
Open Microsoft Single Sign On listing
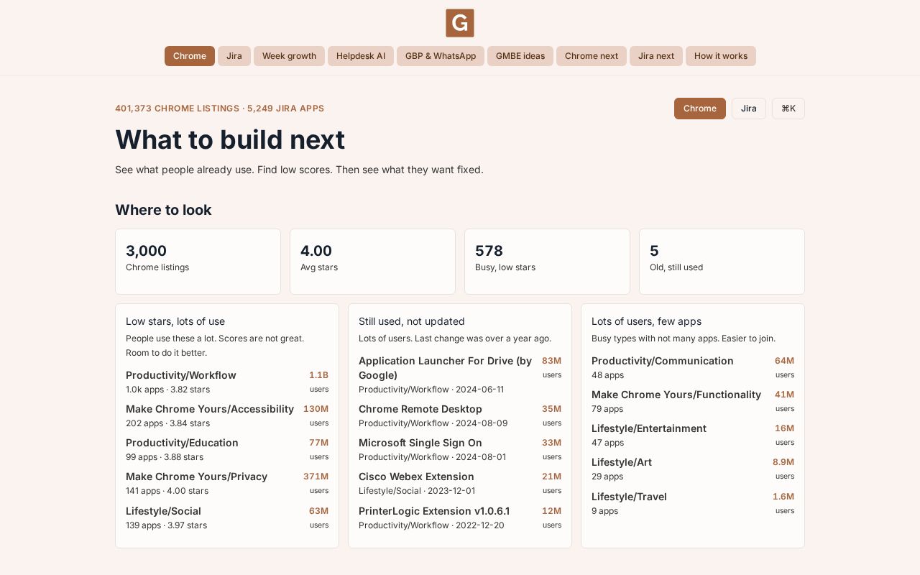[x=460, y=449]
